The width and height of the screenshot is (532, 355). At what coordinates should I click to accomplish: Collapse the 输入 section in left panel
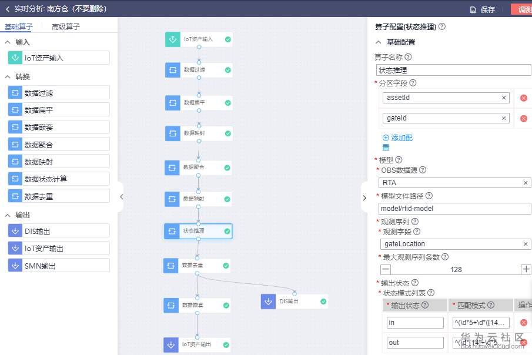8,42
